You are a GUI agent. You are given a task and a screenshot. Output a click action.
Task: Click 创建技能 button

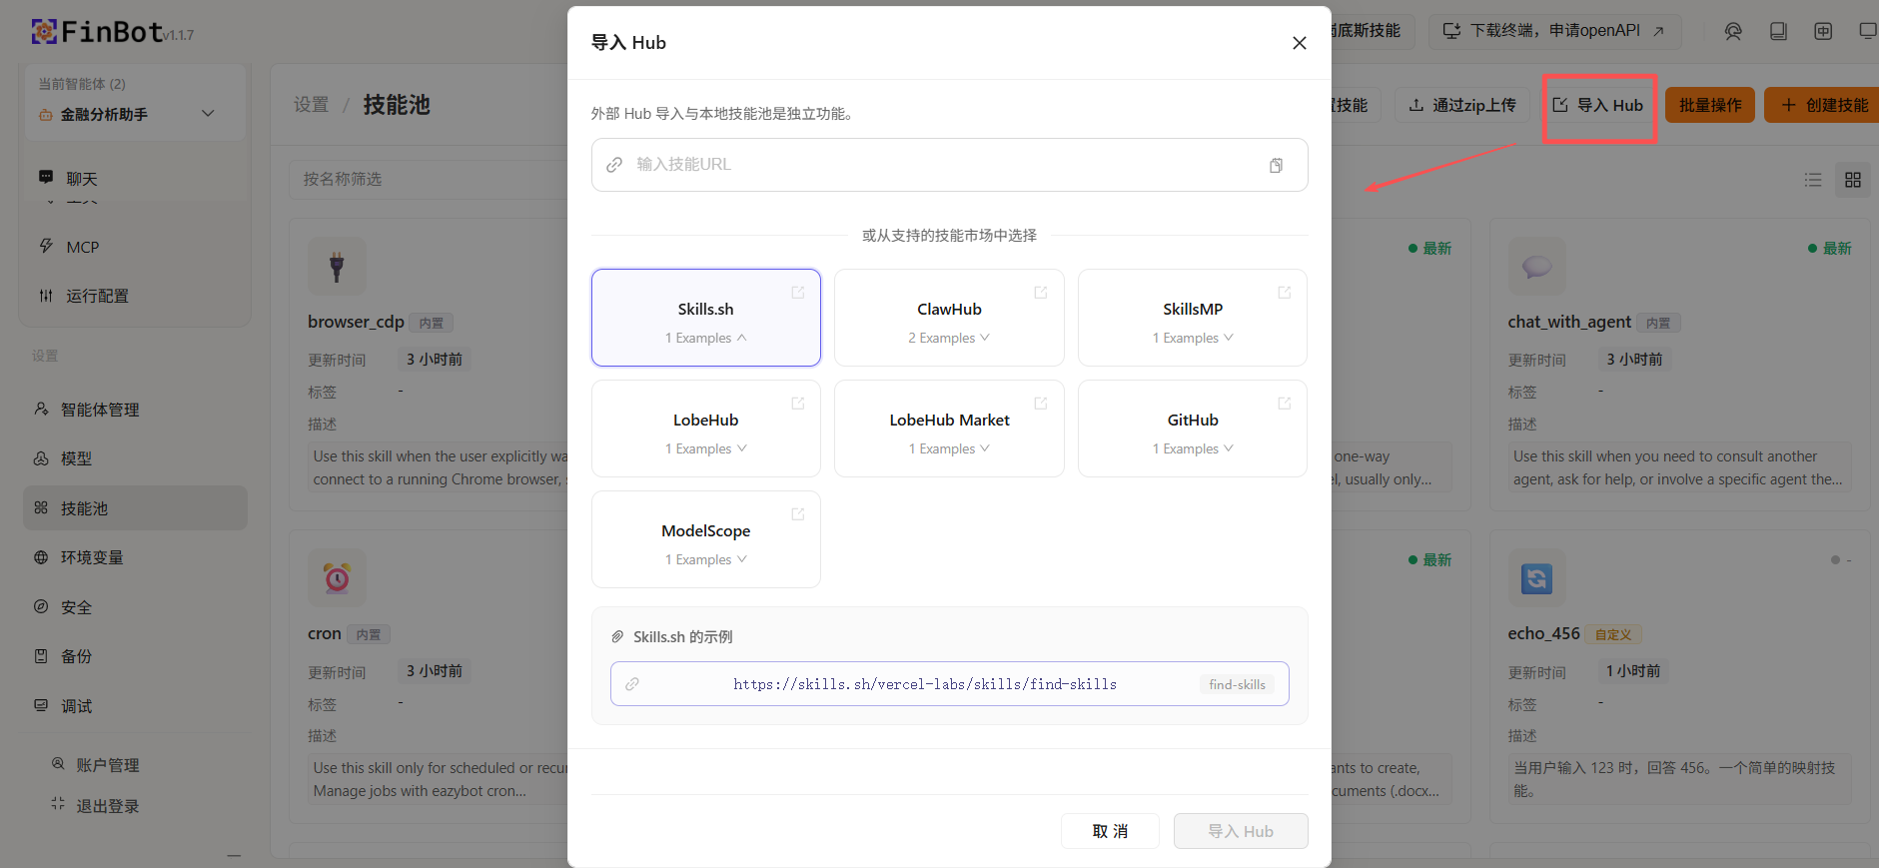pyautogui.click(x=1823, y=105)
